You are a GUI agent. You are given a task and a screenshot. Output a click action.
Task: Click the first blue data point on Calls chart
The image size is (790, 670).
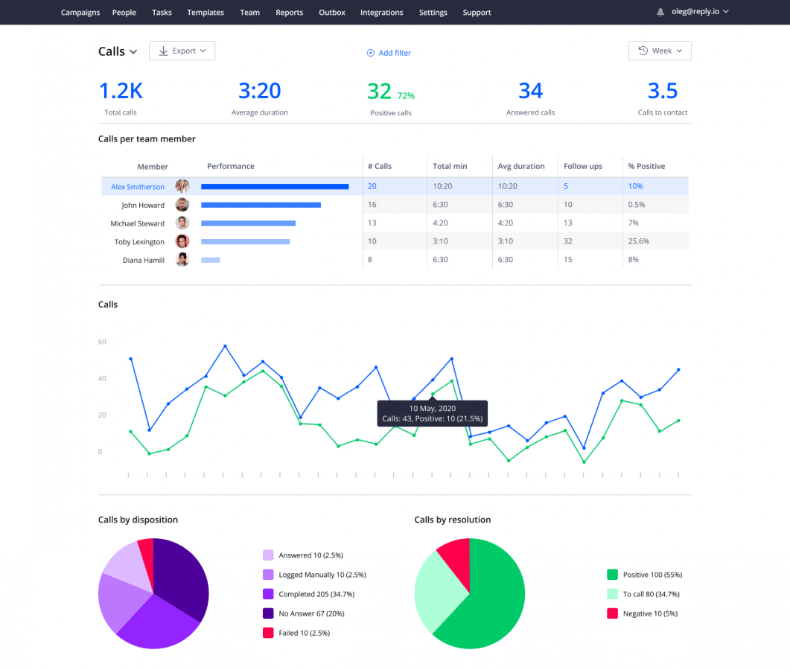coord(130,359)
